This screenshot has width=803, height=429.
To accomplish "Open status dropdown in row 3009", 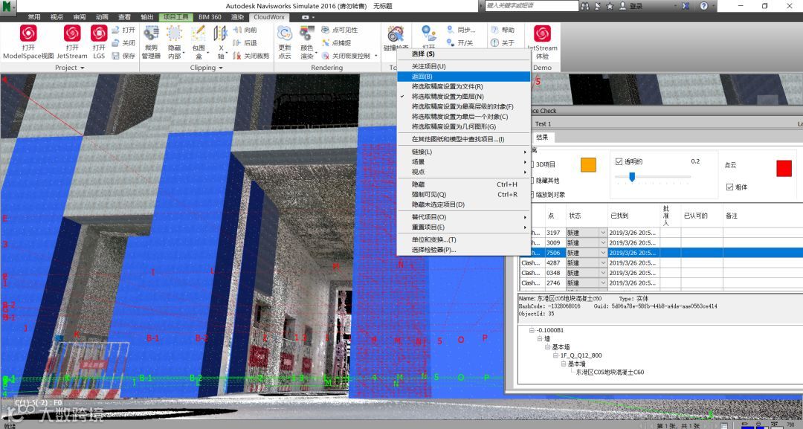I will [x=603, y=242].
